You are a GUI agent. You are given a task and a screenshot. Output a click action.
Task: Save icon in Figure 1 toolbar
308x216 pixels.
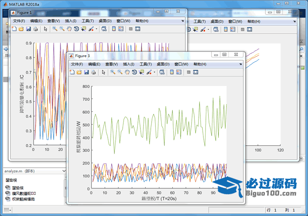pos(28,29)
